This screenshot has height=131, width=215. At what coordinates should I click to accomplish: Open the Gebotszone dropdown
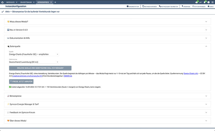click(34, 62)
